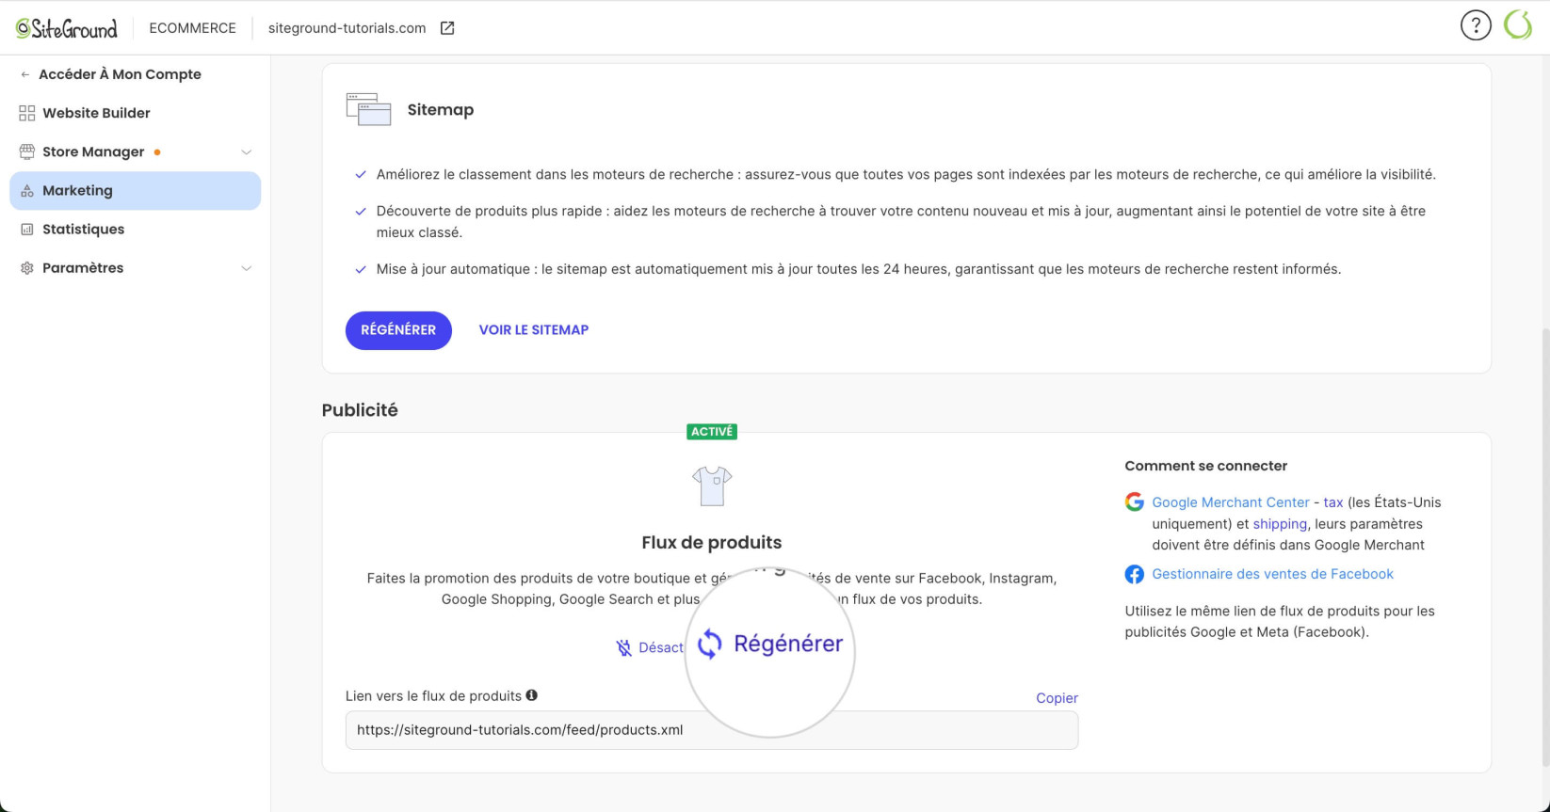Open the external site link icon
Screen dimensions: 1550x812
pos(447,28)
